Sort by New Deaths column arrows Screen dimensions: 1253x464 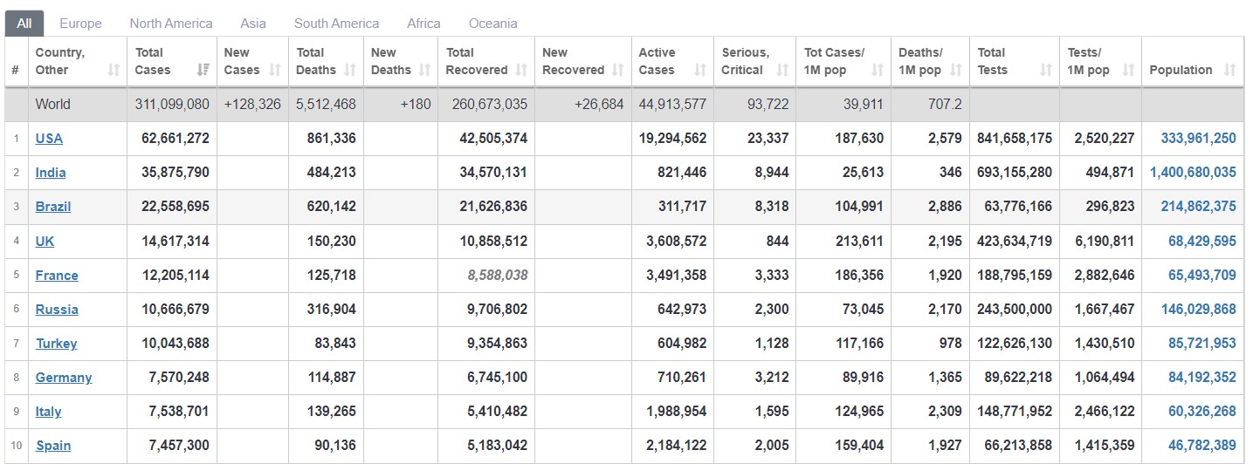tap(425, 70)
